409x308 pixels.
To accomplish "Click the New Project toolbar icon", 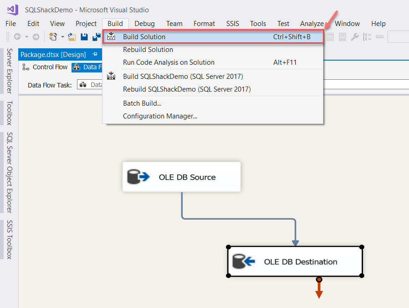I will point(53,36).
